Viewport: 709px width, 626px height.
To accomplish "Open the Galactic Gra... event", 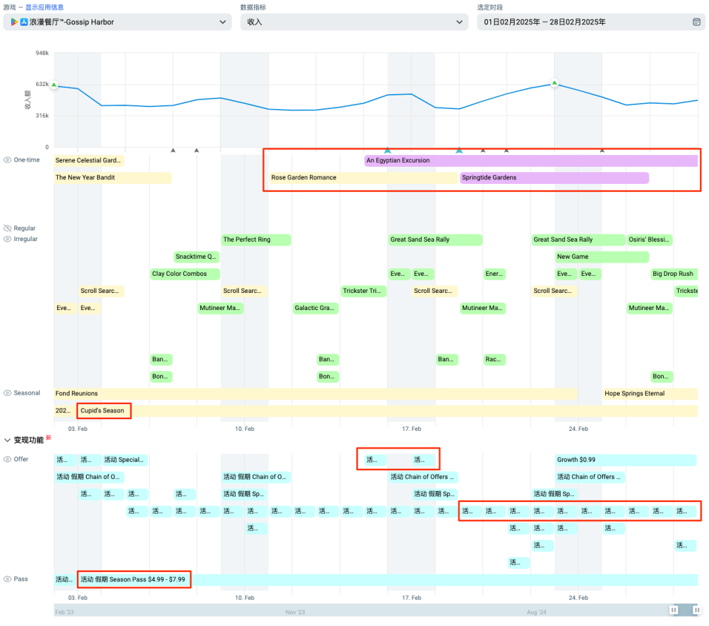I will coord(316,309).
